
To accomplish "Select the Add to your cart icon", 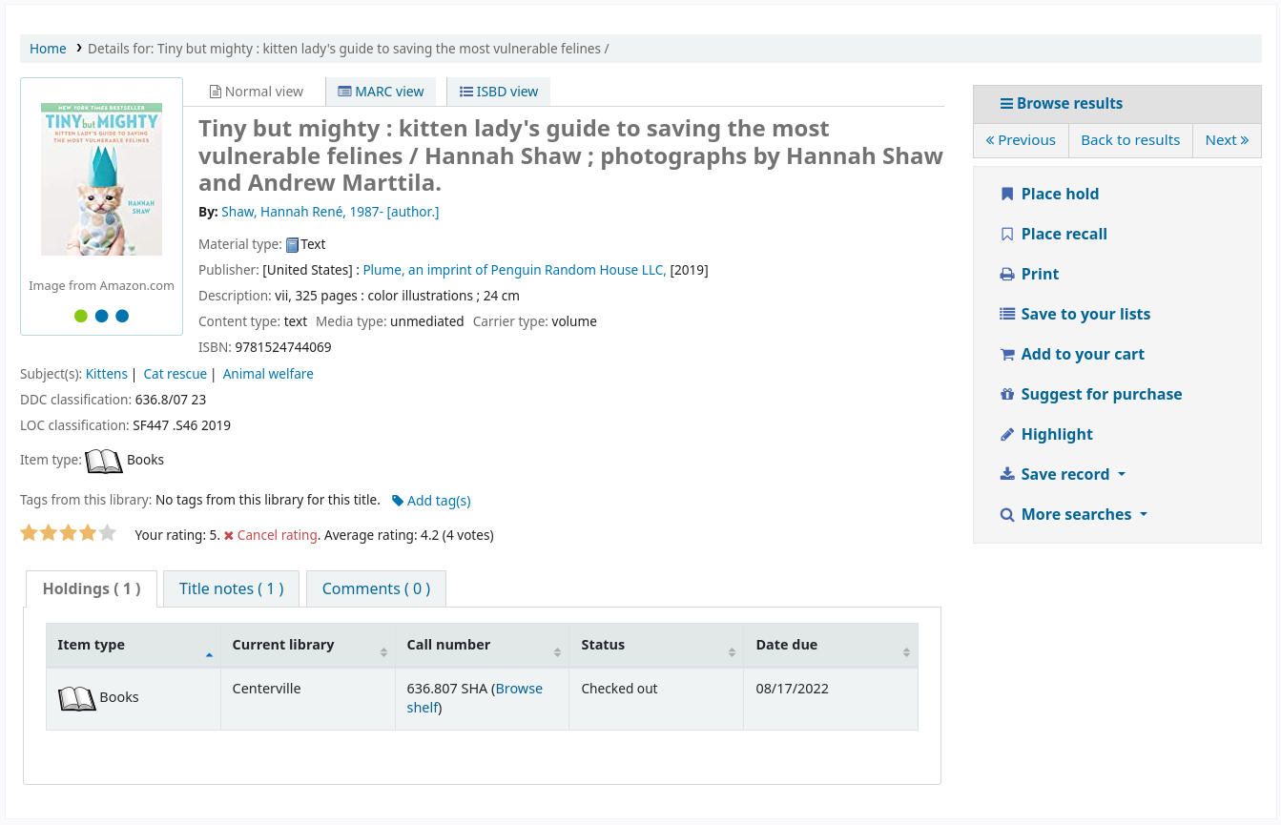I will click(1007, 354).
